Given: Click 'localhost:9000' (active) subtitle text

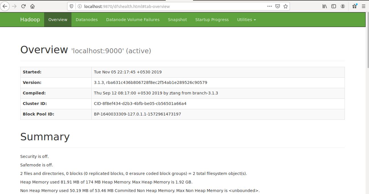Looking at the screenshot, I should 111,51.
